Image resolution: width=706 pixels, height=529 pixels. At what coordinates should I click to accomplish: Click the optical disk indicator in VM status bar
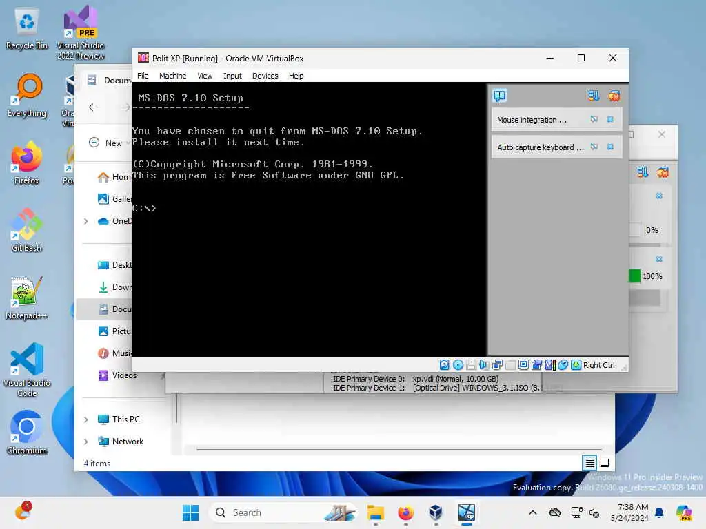[x=458, y=365]
